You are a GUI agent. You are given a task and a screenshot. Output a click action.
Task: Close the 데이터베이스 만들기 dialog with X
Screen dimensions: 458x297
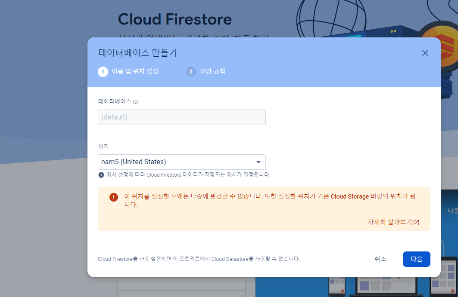(425, 53)
